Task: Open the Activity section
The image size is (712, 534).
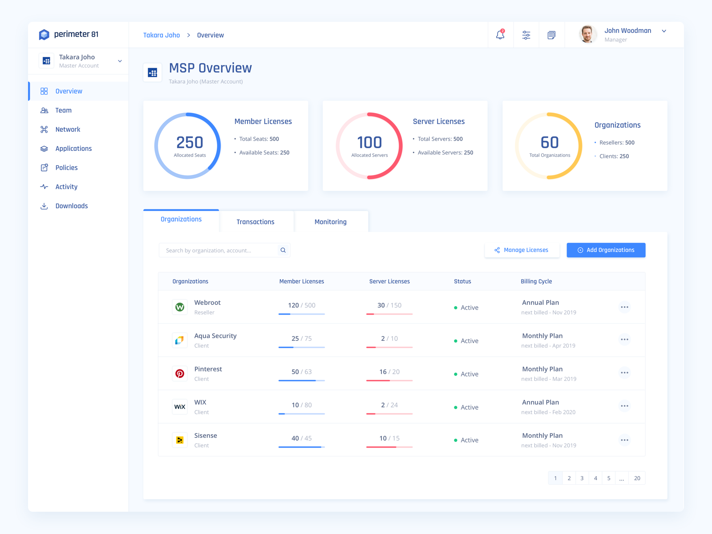Action: click(65, 186)
